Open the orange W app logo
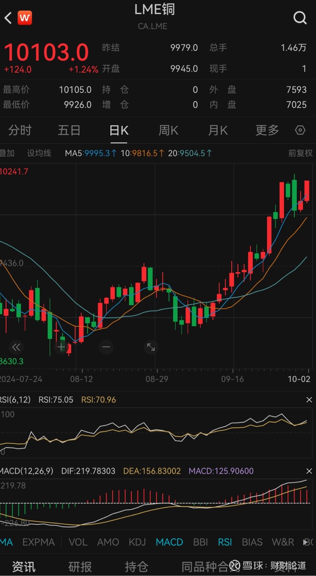 click(x=25, y=18)
